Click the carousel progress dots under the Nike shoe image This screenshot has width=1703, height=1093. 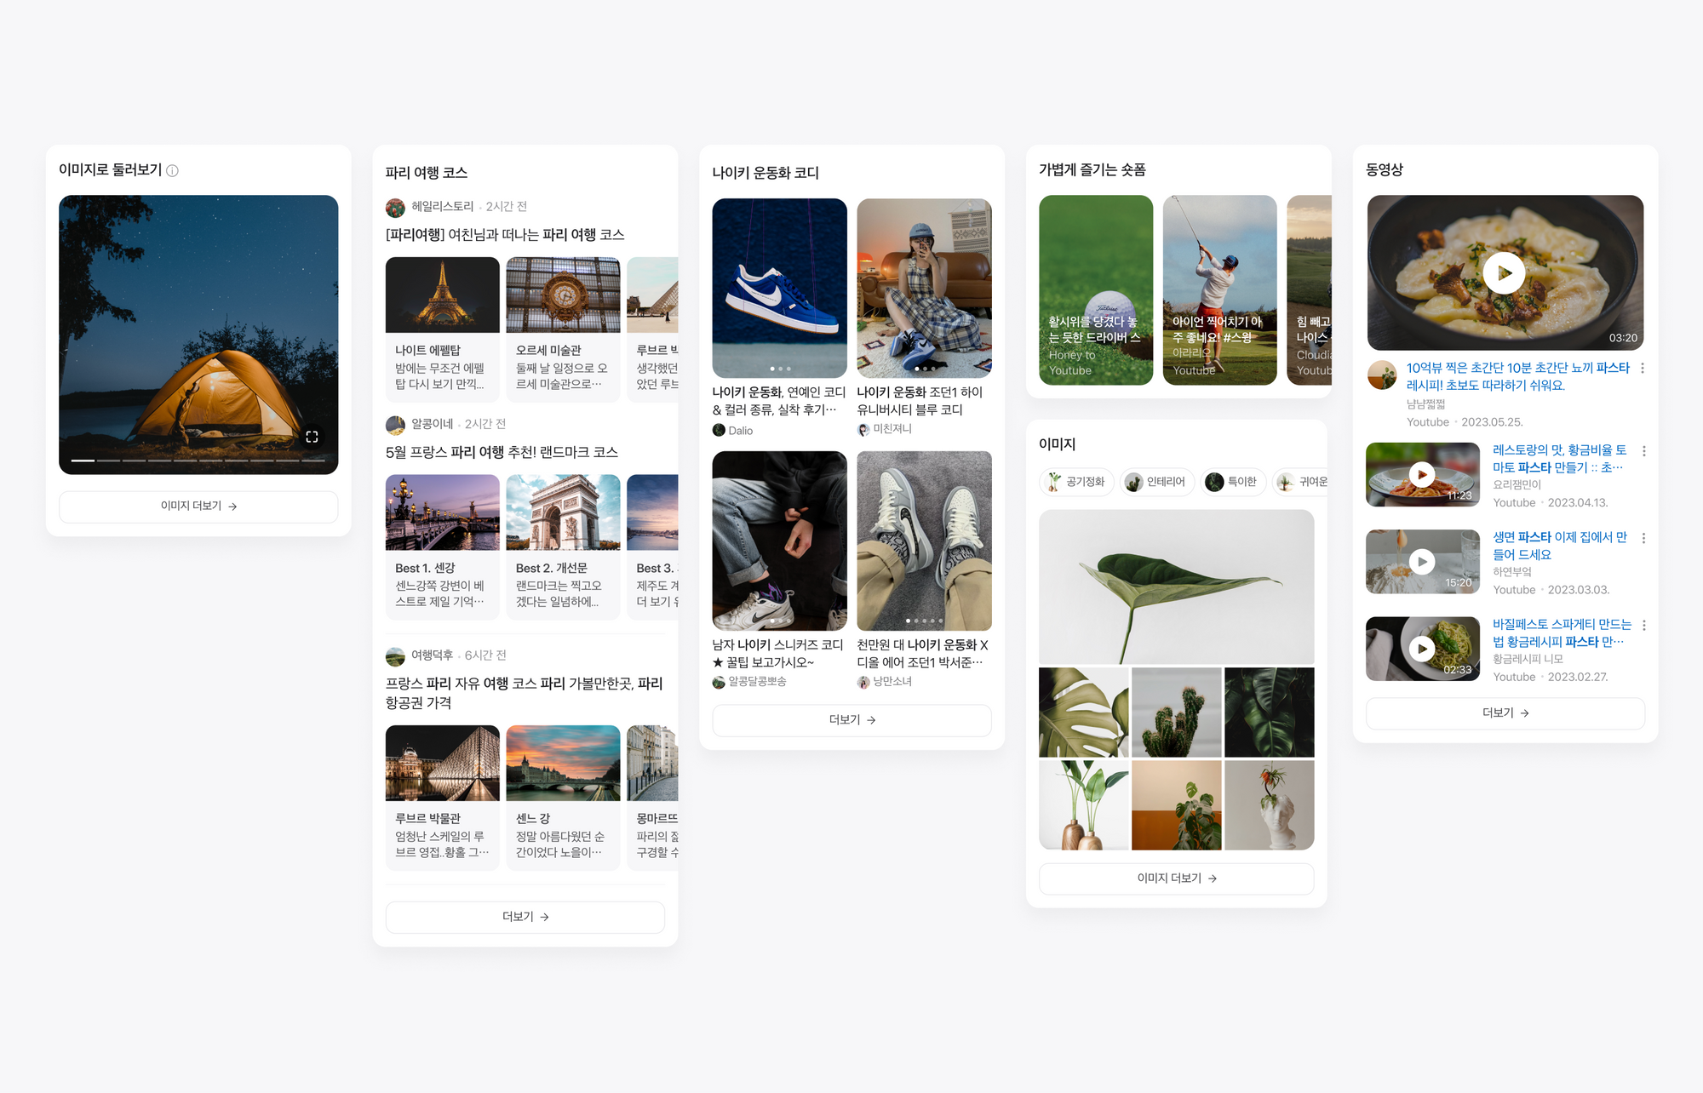(x=779, y=369)
